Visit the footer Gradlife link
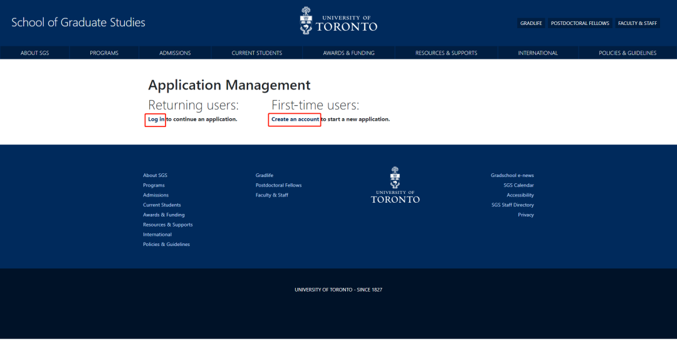The width and height of the screenshot is (677, 341). click(x=265, y=175)
